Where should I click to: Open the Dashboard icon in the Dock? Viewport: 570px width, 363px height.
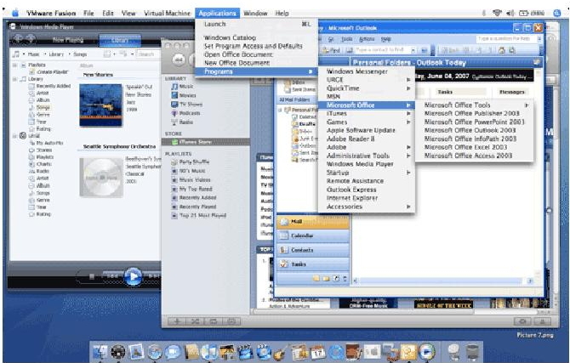tap(118, 352)
